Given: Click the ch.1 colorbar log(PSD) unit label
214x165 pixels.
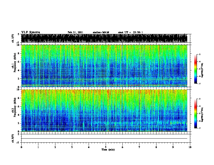Looking at the screenshot, I should 202,70.
